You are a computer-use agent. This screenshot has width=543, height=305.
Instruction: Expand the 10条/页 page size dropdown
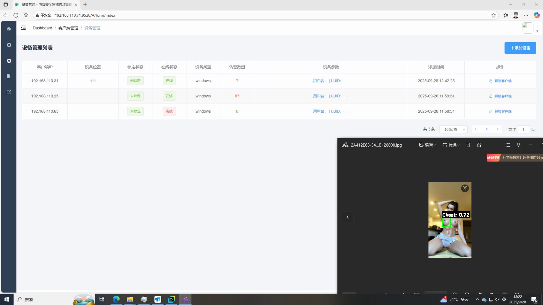[x=453, y=129]
